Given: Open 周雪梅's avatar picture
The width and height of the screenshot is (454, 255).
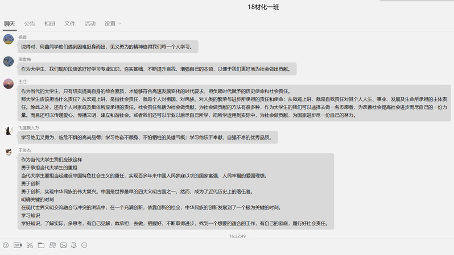Looking at the screenshot, I should pos(9,61).
